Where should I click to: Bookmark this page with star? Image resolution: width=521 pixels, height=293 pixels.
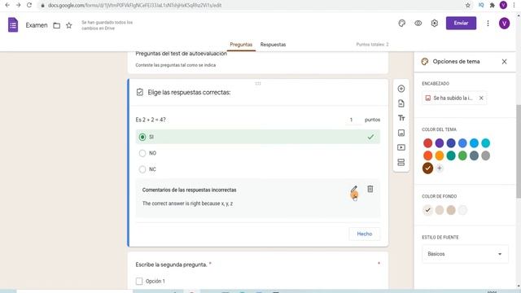pos(468,5)
